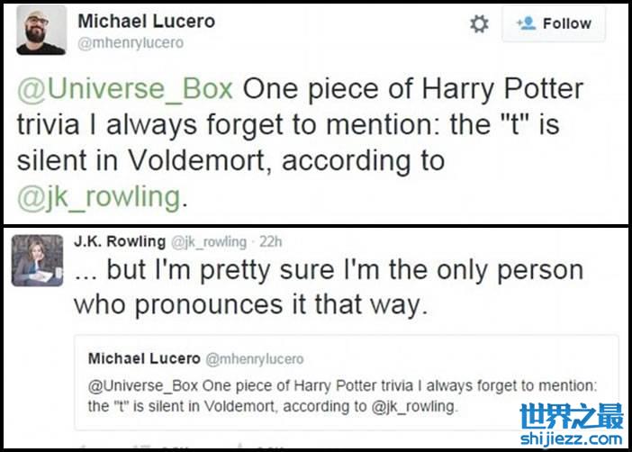Open the @jk_rowling mention in the main tweet
The width and height of the screenshot is (632, 452).
(99, 195)
